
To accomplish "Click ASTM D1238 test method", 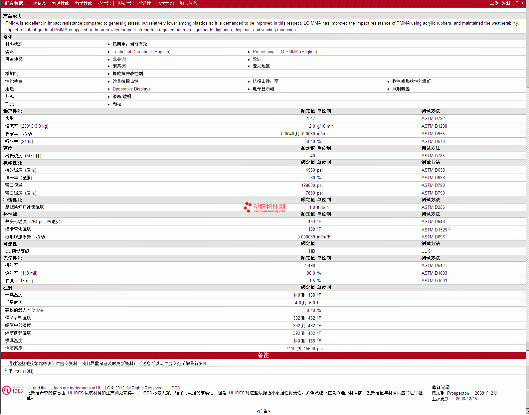I will click(x=434, y=126).
